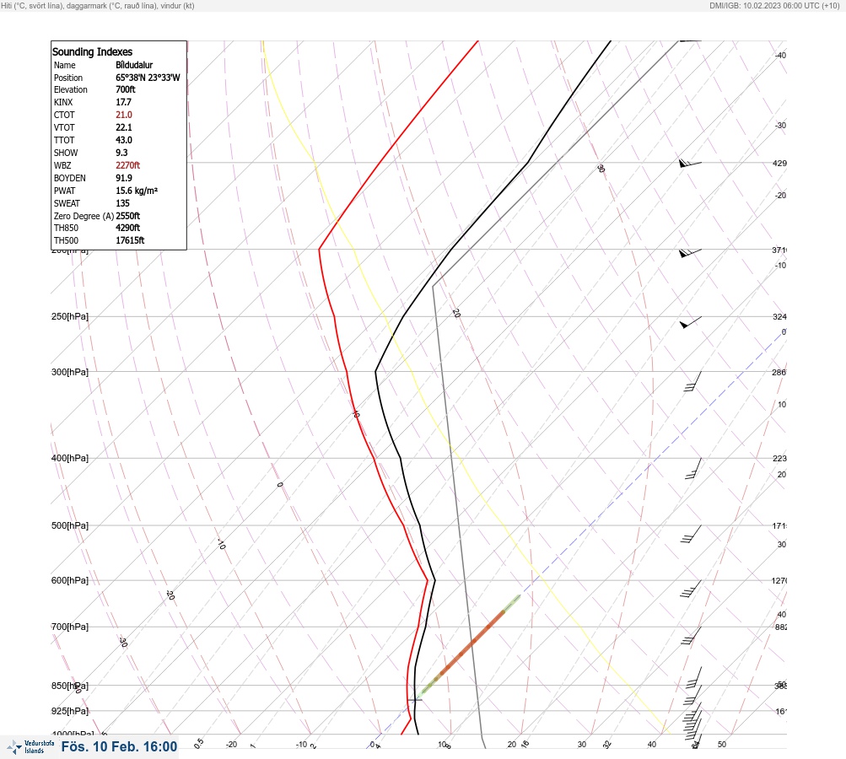Viewport: 846px width, 759px height.
Task: Click the 600[hPa] pressure label
Action: click(70, 580)
